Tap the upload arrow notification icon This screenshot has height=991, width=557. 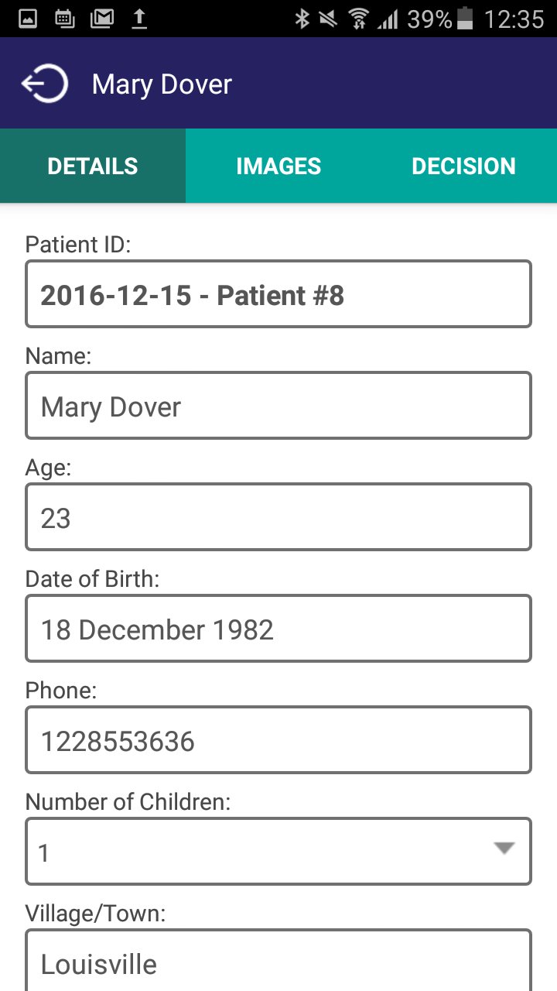139,19
